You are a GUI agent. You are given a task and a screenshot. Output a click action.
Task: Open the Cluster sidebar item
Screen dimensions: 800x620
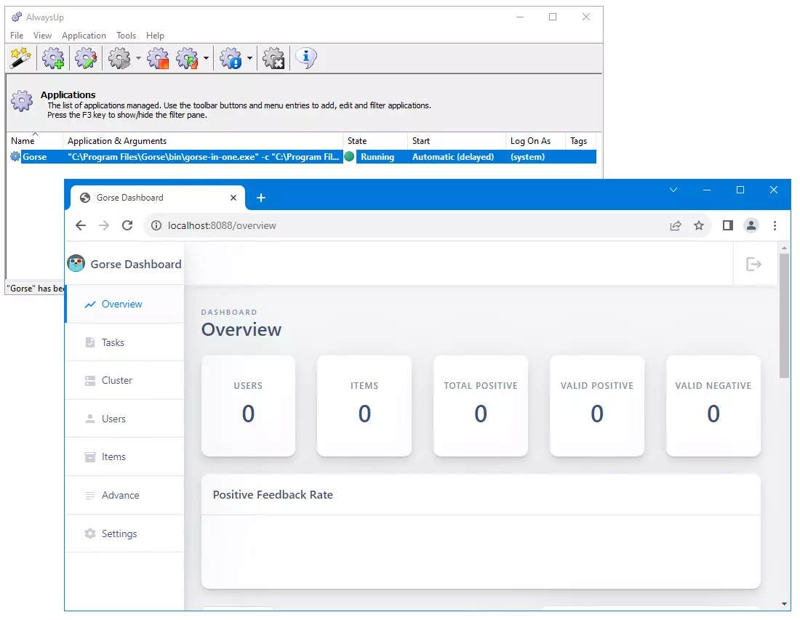pyautogui.click(x=124, y=380)
